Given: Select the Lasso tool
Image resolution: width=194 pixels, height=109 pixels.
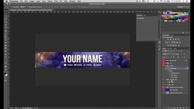Looking at the screenshot, I should pos(6,19).
